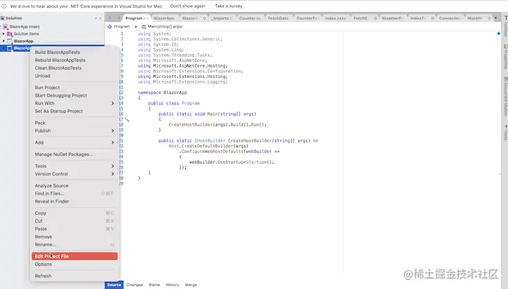
Task: Open the Toolbox side pad
Action: (x=505, y=26)
